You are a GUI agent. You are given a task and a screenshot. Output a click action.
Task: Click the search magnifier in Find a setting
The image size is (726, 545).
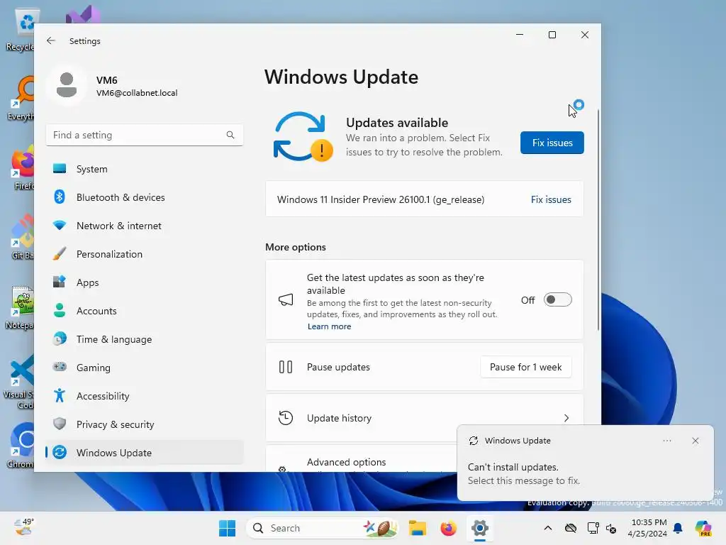230,135
